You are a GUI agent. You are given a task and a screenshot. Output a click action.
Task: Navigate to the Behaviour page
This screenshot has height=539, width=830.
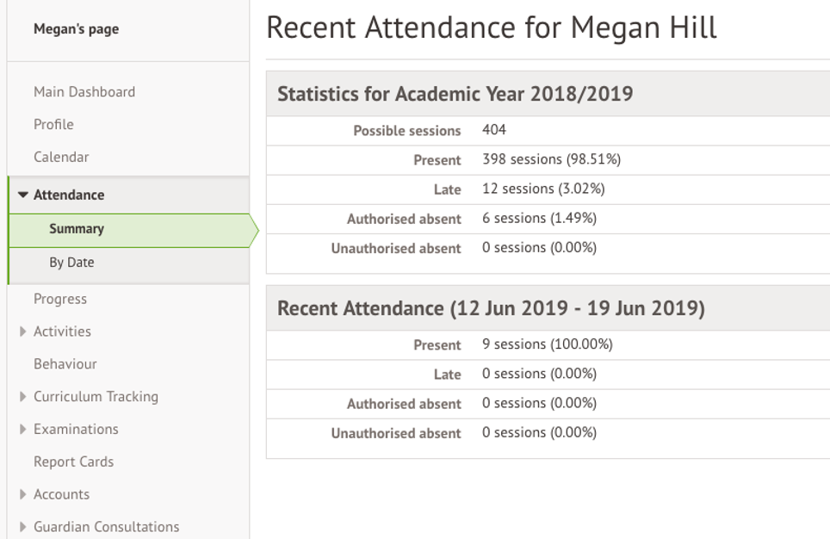click(65, 364)
